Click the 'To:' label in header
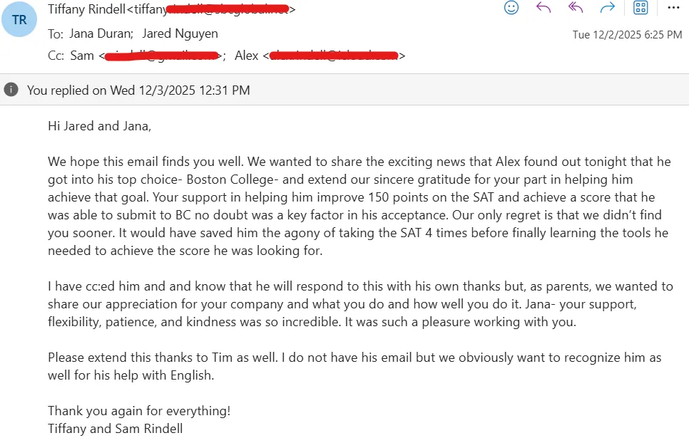The image size is (689, 438). coord(55,33)
